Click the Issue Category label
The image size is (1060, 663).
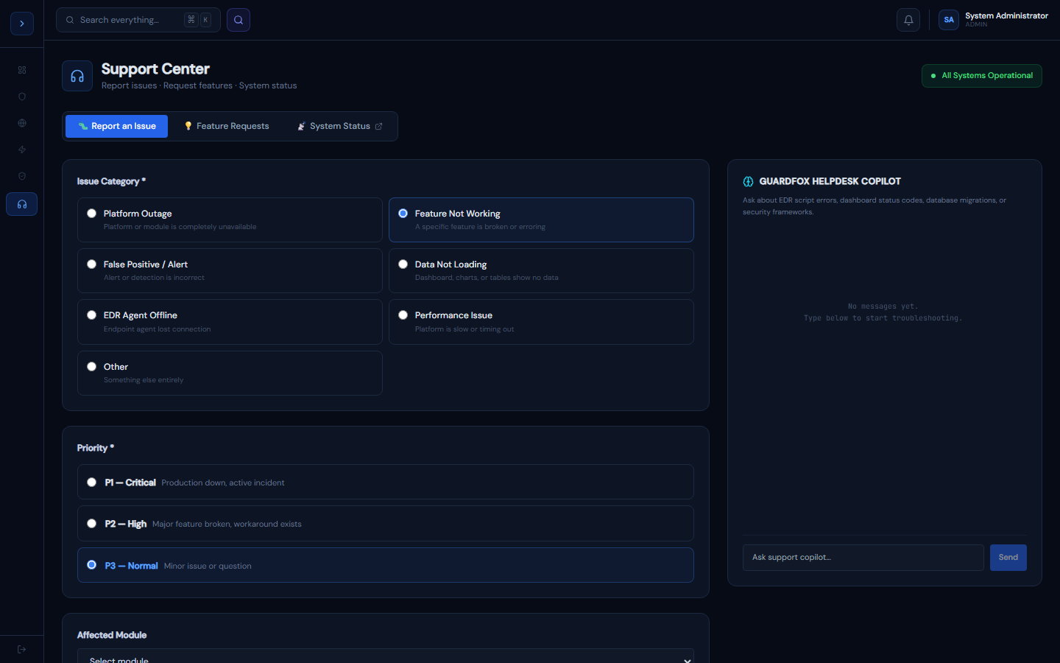click(x=111, y=181)
